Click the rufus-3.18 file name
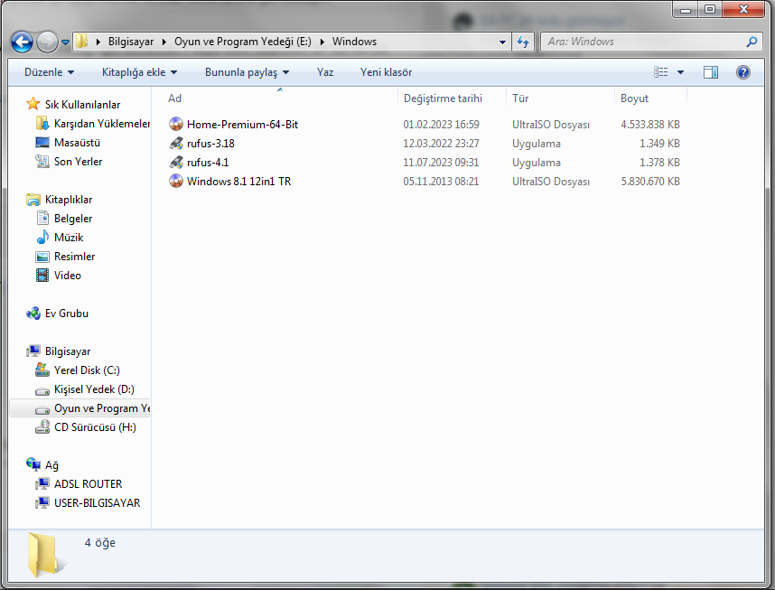 tap(210, 144)
